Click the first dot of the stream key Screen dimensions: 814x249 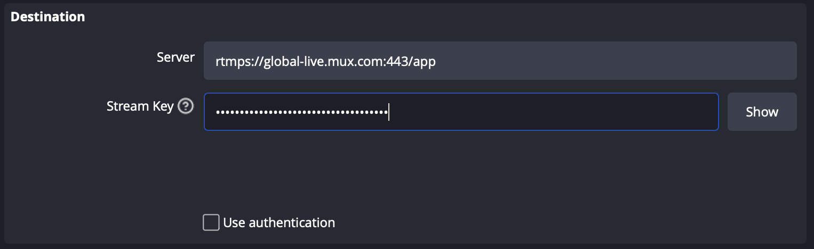218,112
